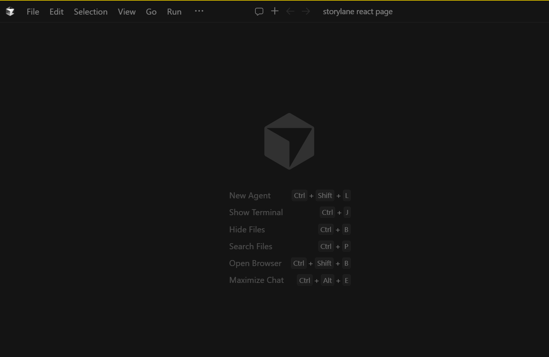
Task: Open the View menu
Action: point(127,12)
